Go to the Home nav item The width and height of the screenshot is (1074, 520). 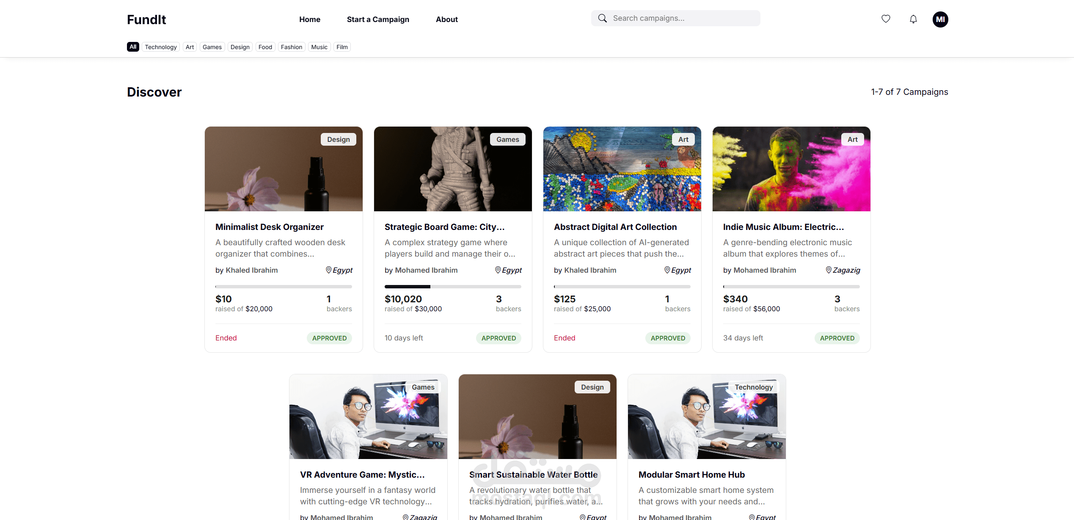pos(309,19)
